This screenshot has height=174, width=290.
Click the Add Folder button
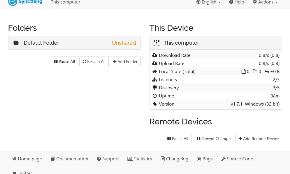coord(125,61)
